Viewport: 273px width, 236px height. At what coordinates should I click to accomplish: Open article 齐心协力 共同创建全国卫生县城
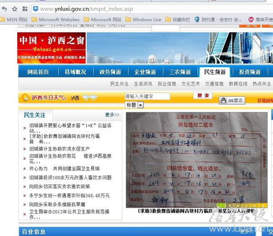[x=65, y=168]
